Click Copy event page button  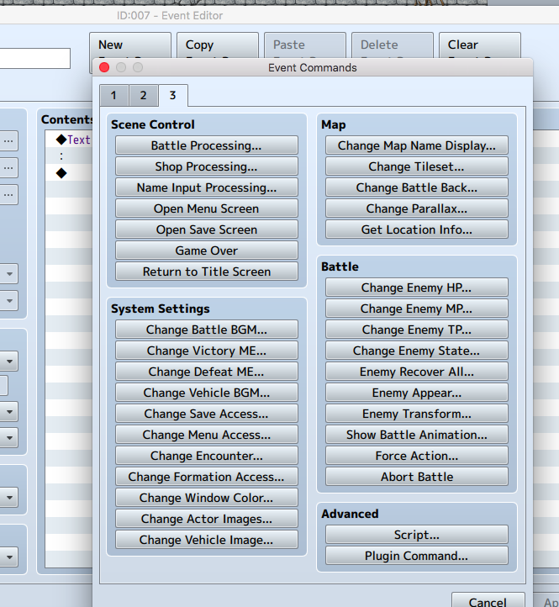pos(218,45)
